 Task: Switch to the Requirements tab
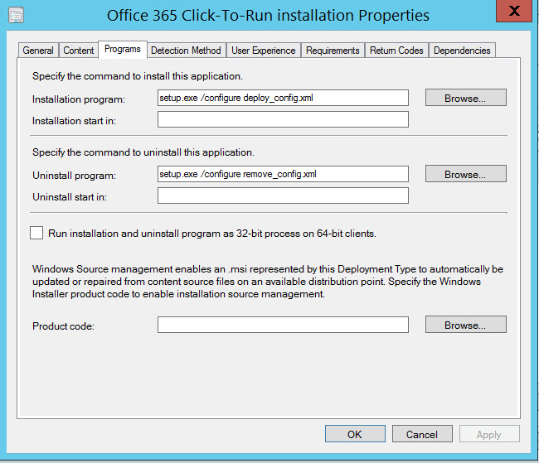point(333,51)
